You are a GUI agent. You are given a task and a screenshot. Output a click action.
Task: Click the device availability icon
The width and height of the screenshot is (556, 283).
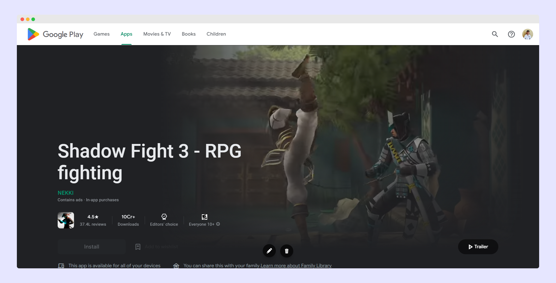[x=61, y=265]
